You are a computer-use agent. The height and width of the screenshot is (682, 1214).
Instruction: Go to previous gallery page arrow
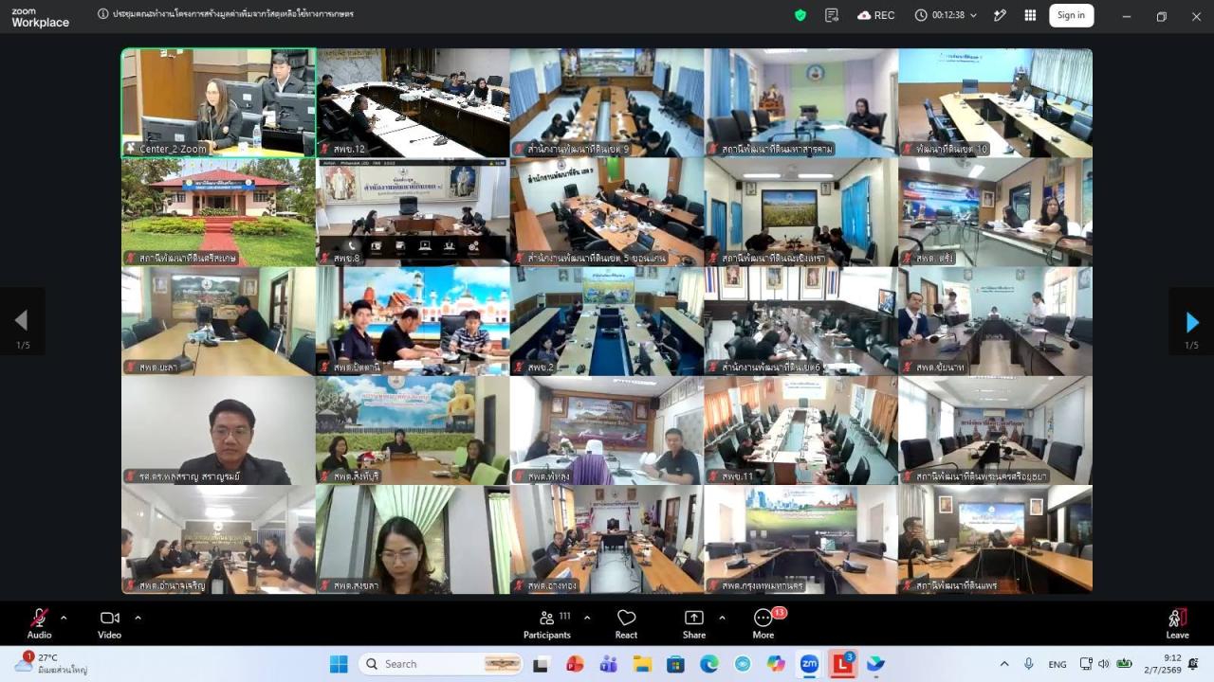[x=22, y=322]
